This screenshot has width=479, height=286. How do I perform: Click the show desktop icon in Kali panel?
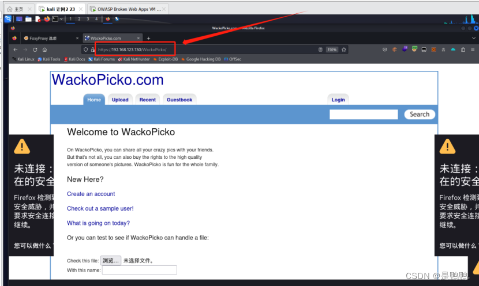(x=19, y=19)
